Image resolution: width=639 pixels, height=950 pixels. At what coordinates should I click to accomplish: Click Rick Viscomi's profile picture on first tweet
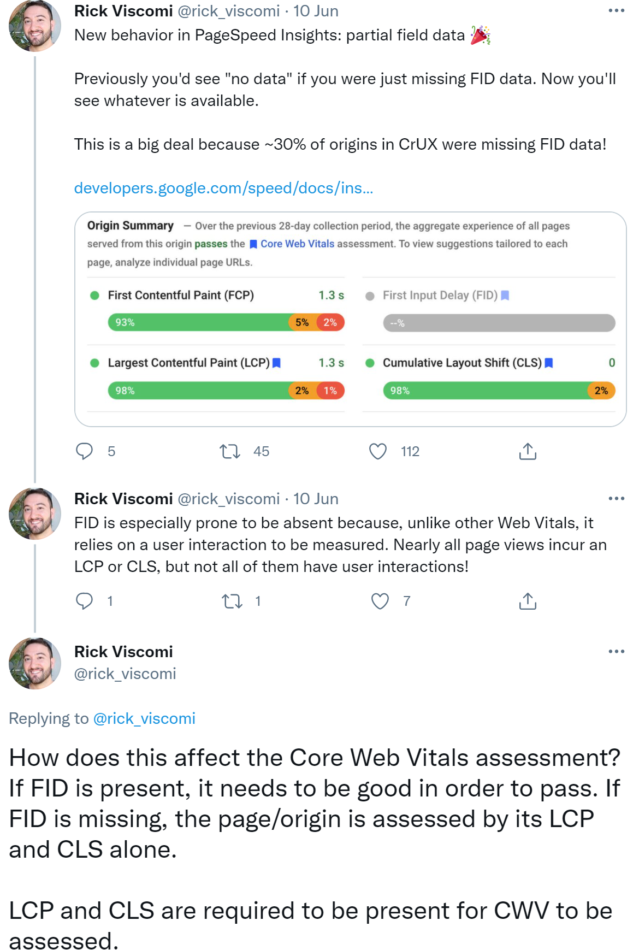point(34,26)
